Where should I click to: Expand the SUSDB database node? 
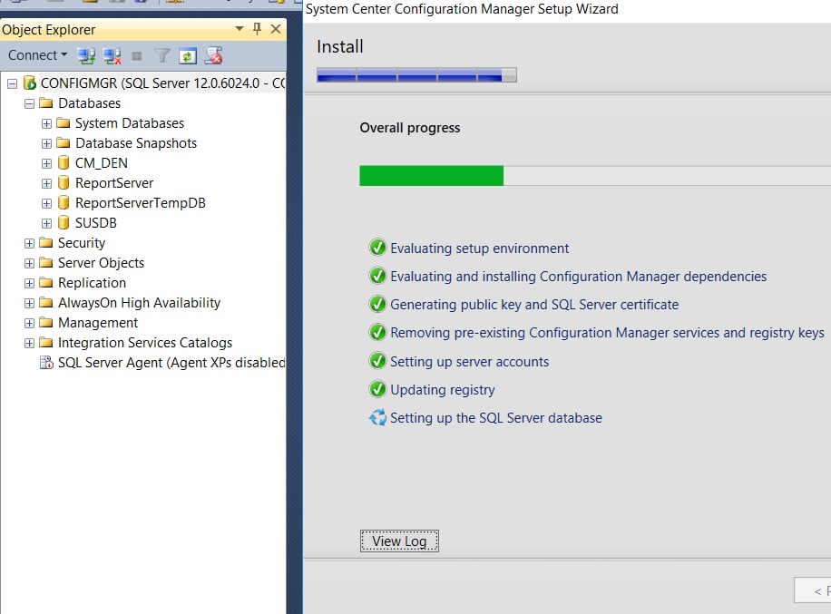pos(46,224)
